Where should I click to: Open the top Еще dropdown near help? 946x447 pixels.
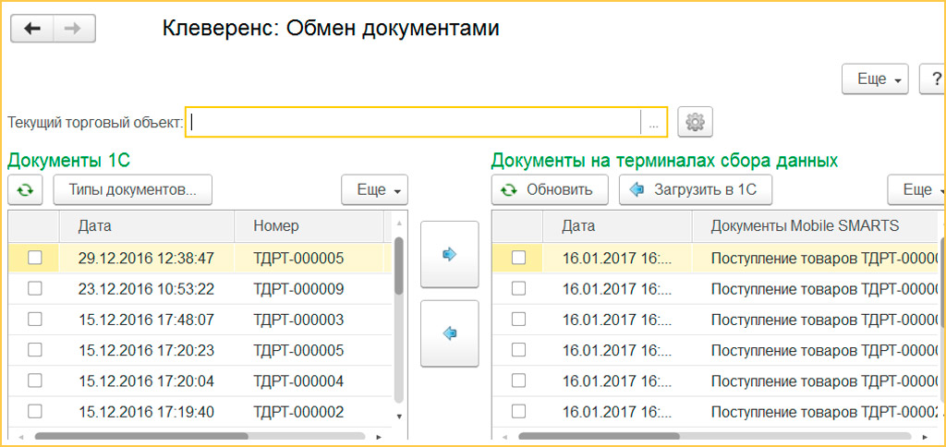pyautogui.click(x=876, y=79)
